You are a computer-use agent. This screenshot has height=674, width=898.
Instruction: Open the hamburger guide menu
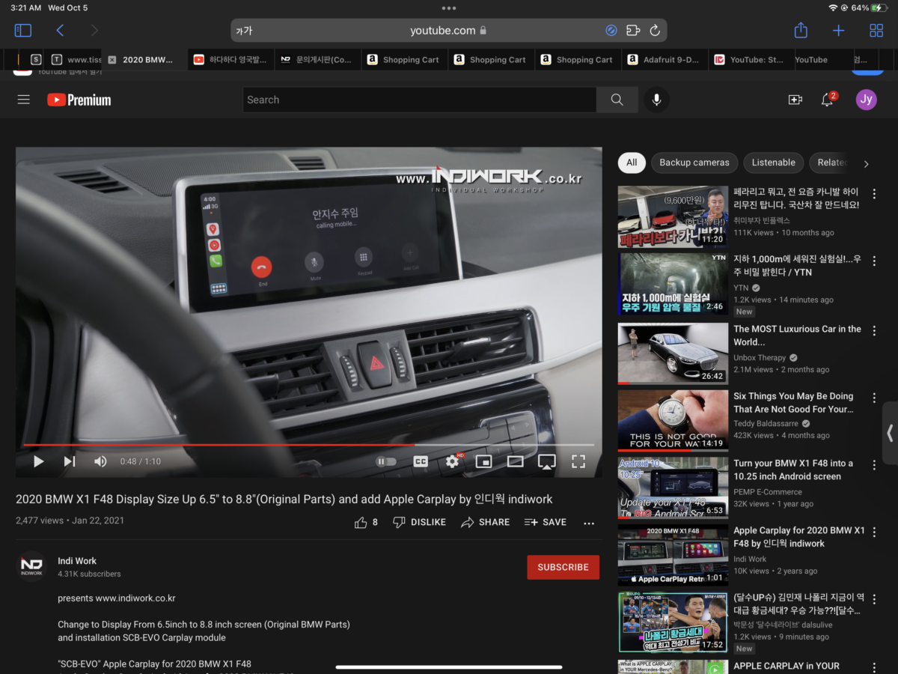[24, 100]
